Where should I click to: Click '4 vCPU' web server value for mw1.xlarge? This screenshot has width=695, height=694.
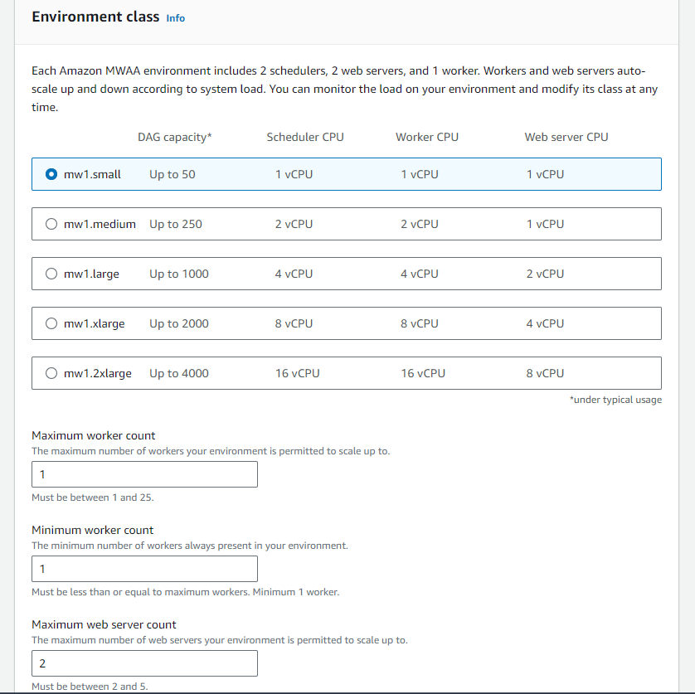[x=545, y=323]
